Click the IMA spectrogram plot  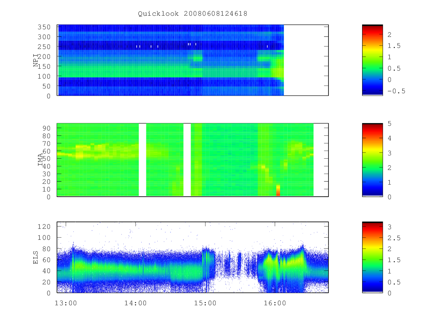coord(193,160)
